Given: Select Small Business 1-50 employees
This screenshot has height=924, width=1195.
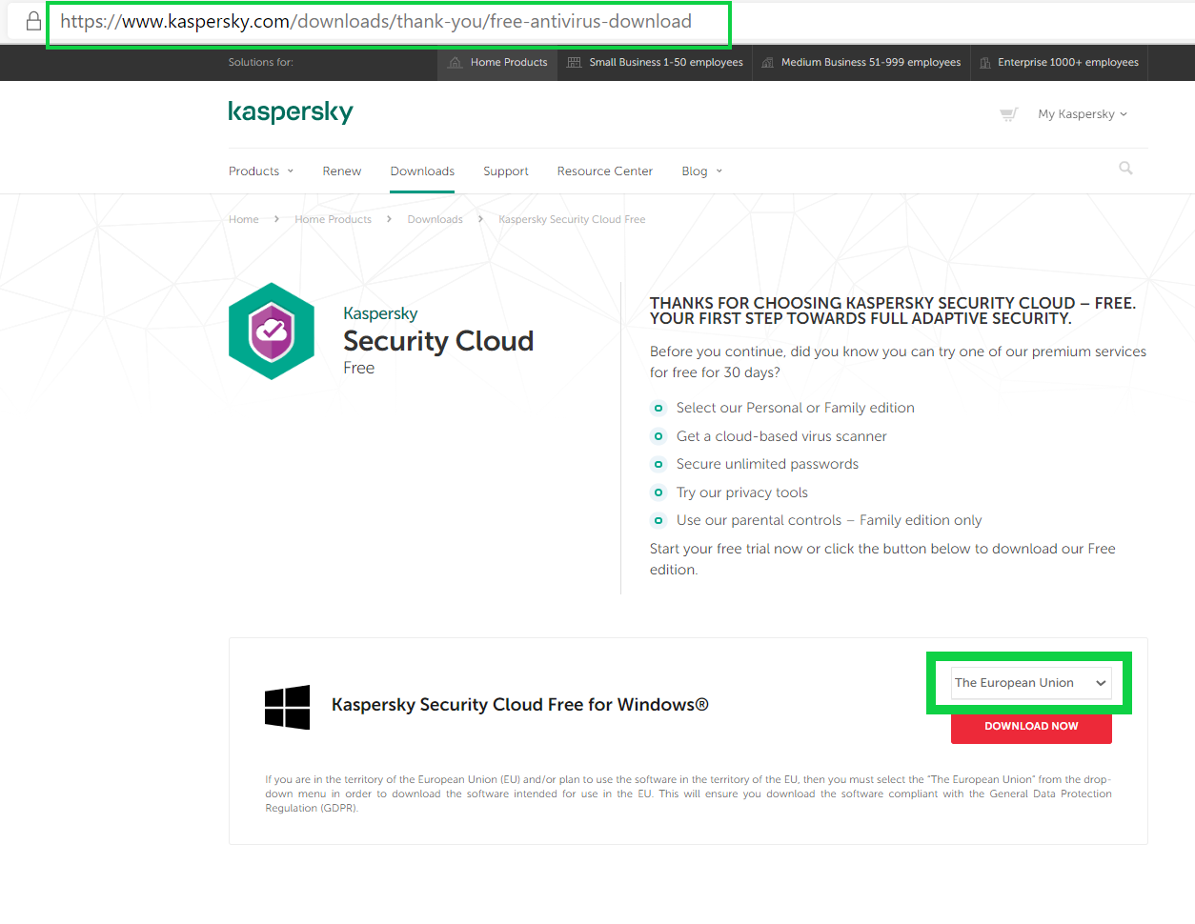Looking at the screenshot, I should [655, 63].
